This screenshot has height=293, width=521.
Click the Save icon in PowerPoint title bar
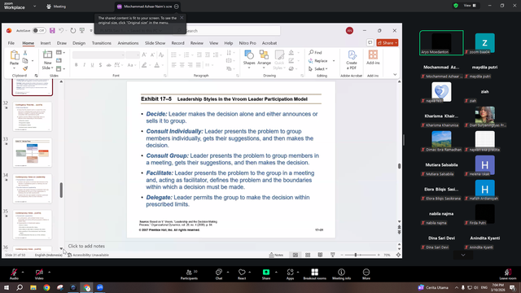coord(52,31)
